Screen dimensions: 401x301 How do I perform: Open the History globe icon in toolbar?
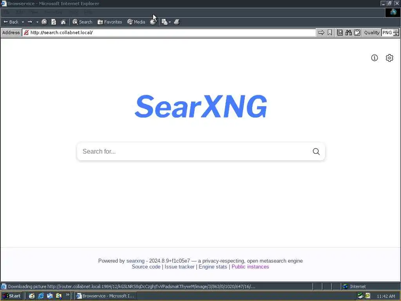pos(153,22)
